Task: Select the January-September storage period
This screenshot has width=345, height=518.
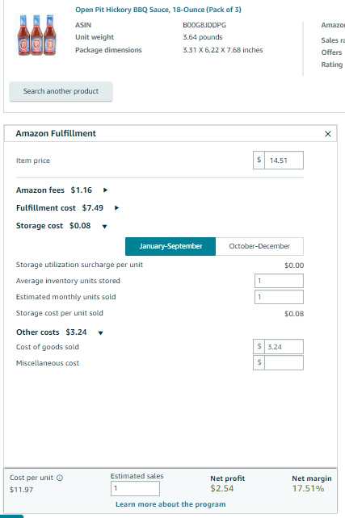Action: click(170, 246)
